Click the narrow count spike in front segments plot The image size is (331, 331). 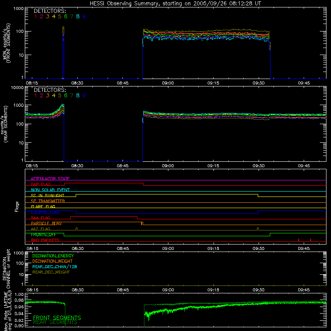coord(63,53)
